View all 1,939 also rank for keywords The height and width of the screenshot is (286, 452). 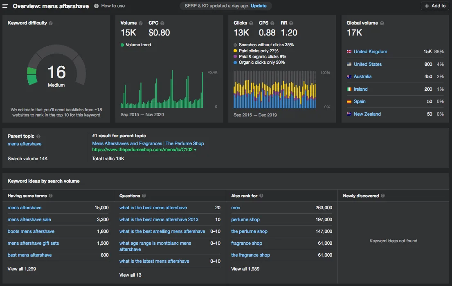[x=245, y=269]
